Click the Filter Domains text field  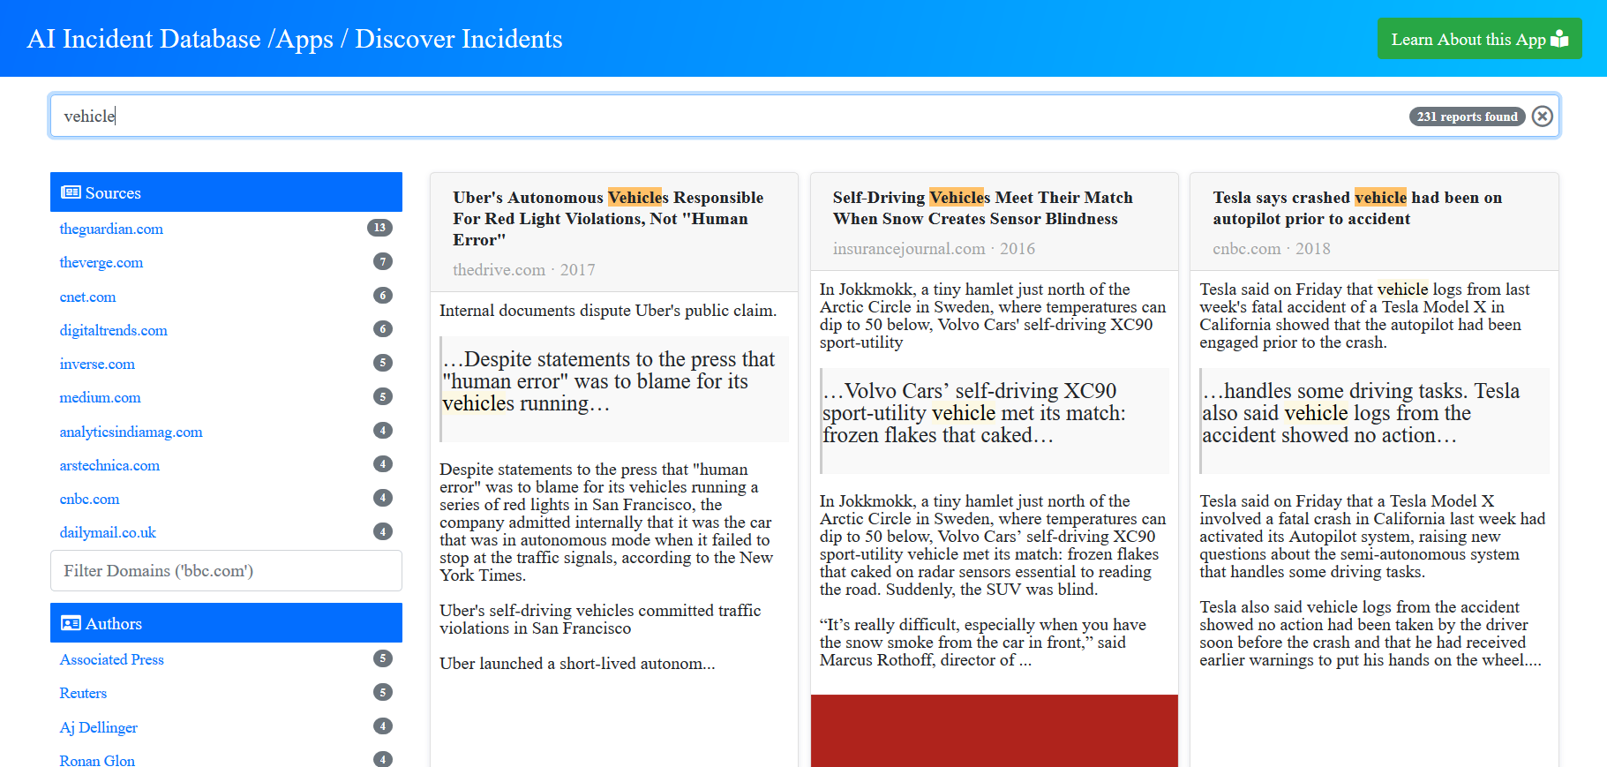tap(226, 571)
